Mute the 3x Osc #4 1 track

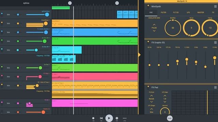point(2,41)
